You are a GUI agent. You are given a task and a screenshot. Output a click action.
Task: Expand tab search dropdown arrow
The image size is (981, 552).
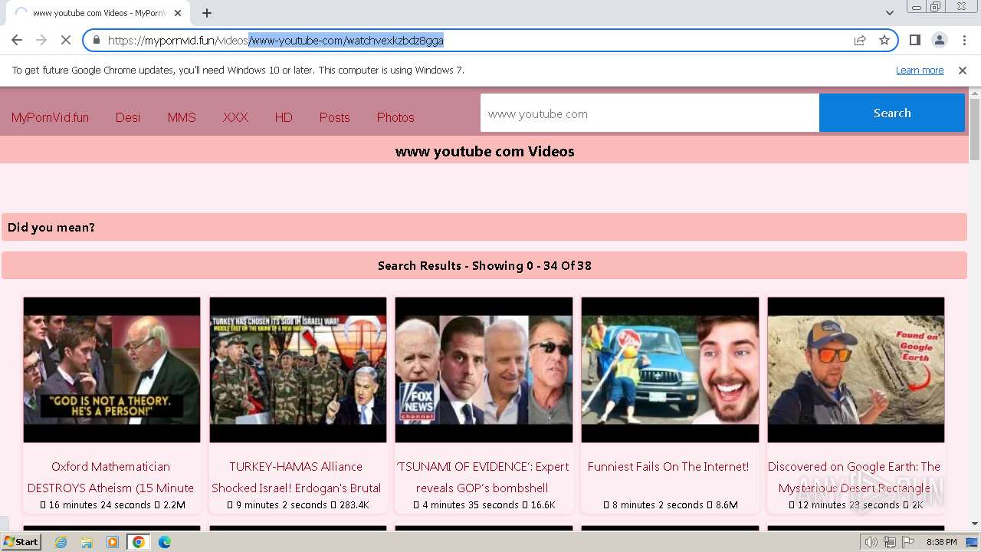pyautogui.click(x=890, y=12)
